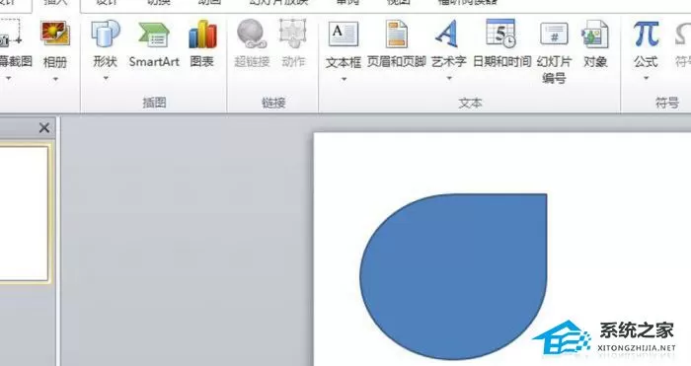This screenshot has width=691, height=366.
Task: Expand the 公式 dropdown arrow
Action: 646,78
